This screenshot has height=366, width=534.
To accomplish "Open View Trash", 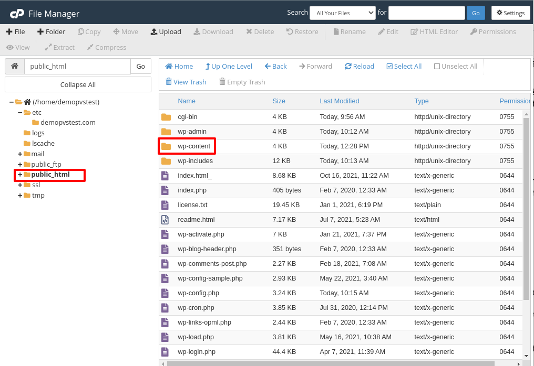I will [x=186, y=82].
